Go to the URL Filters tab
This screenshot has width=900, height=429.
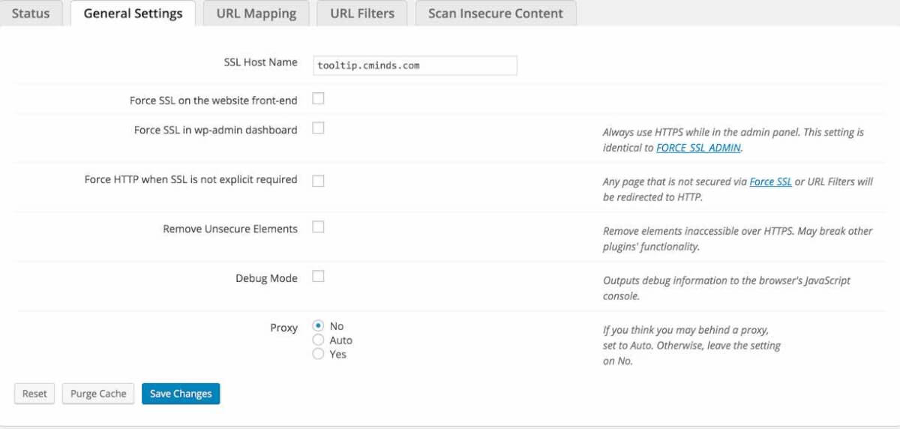click(362, 13)
